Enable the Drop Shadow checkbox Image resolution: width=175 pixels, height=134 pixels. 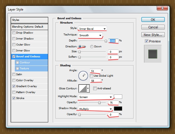click(x=14, y=33)
